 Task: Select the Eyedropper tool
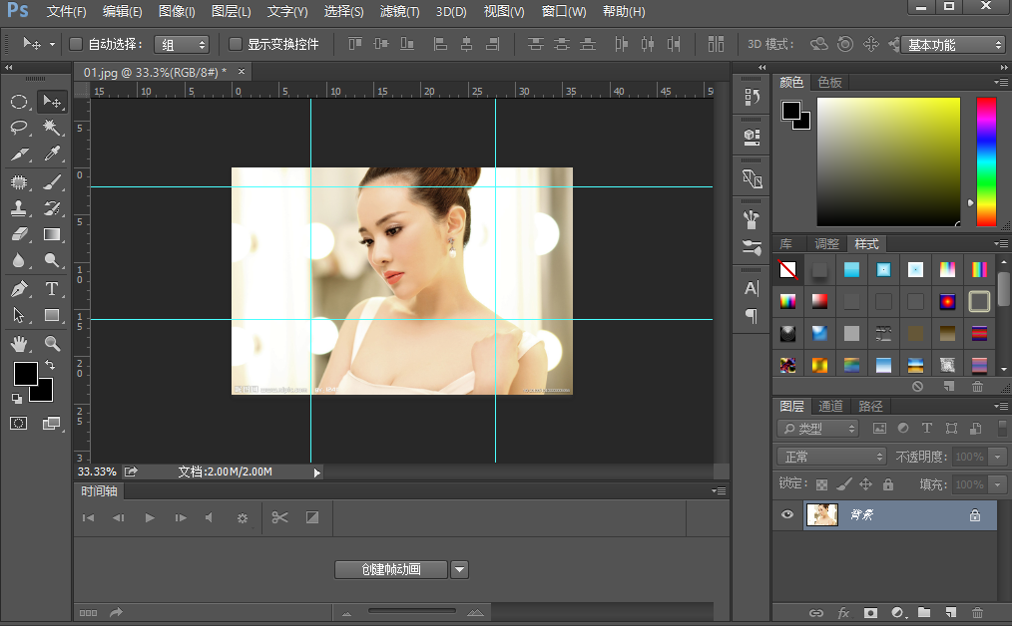click(x=52, y=154)
